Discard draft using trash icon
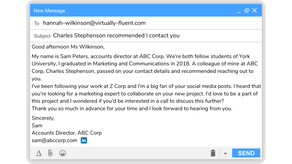 213,153
